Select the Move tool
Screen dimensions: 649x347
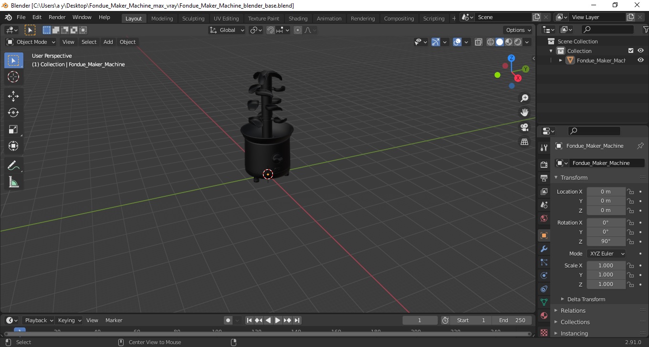13,96
